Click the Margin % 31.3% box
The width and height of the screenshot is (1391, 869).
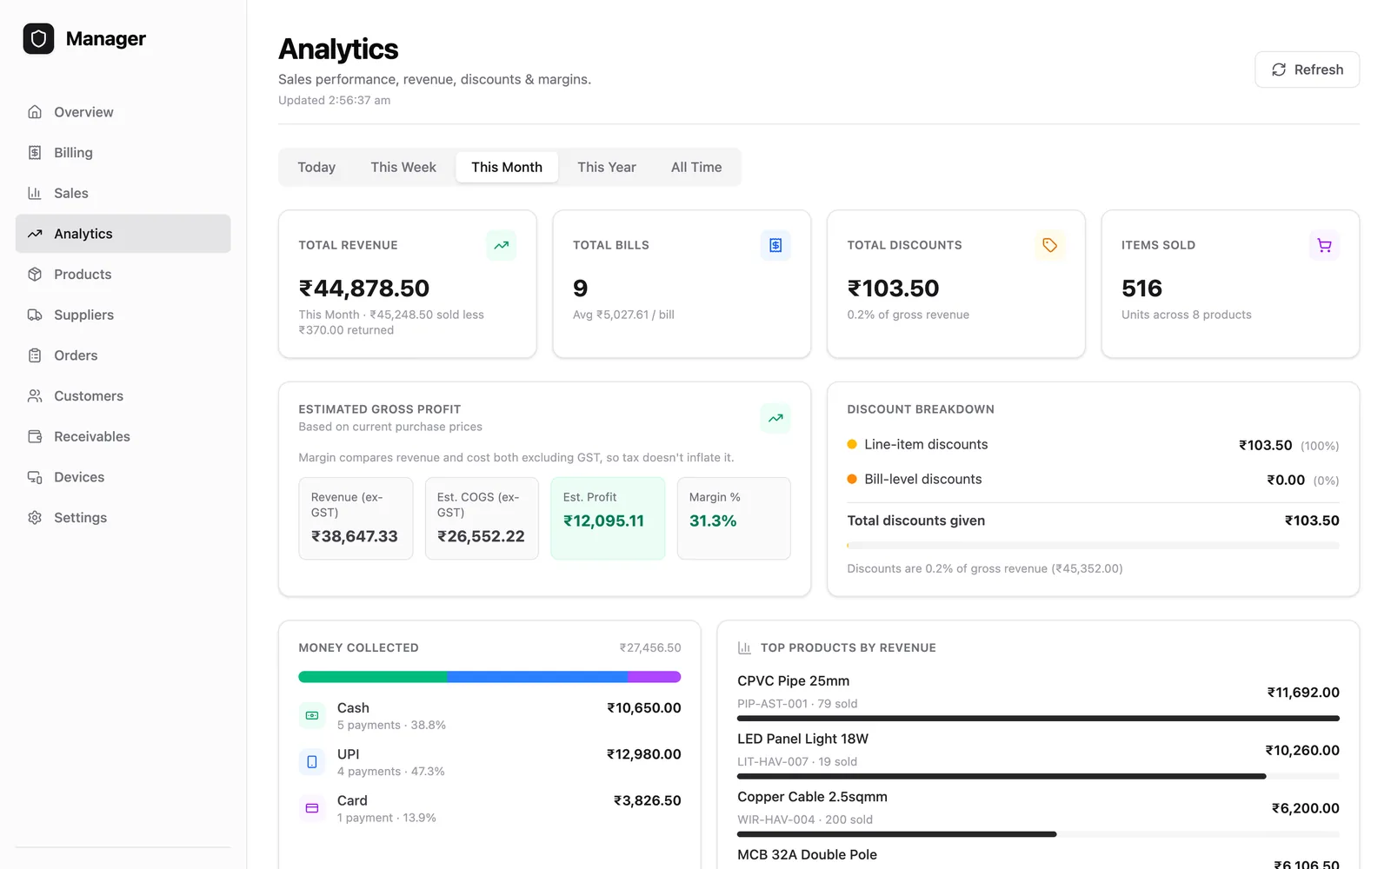(x=734, y=518)
